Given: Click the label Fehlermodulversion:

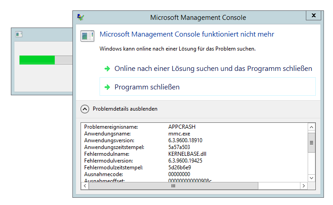Looking at the screenshot, I should (x=109, y=161).
